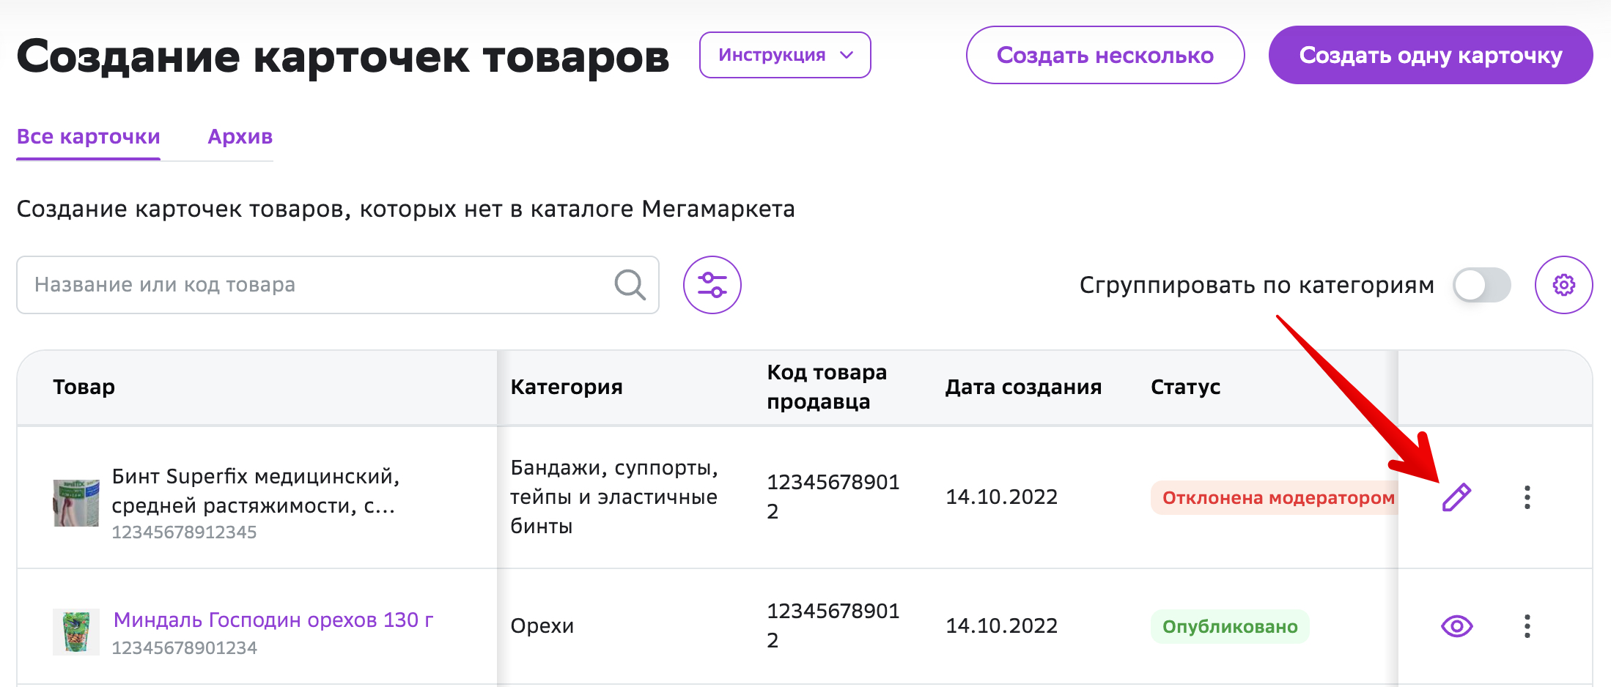Viewport: 1611px width, 687px height.
Task: Open table settings gear icon
Action: point(1564,285)
